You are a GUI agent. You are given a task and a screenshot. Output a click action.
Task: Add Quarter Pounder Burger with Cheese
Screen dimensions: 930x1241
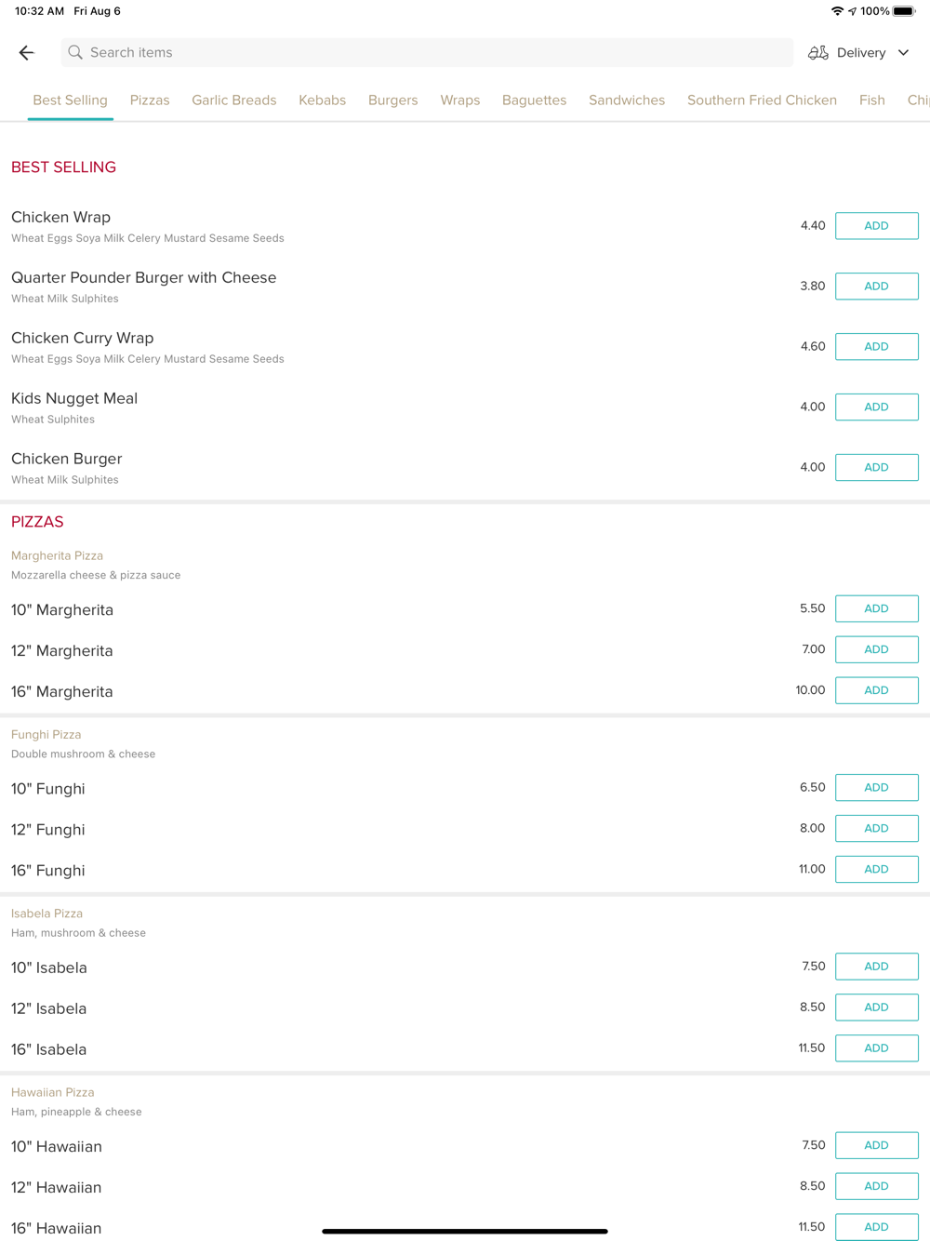pos(876,287)
